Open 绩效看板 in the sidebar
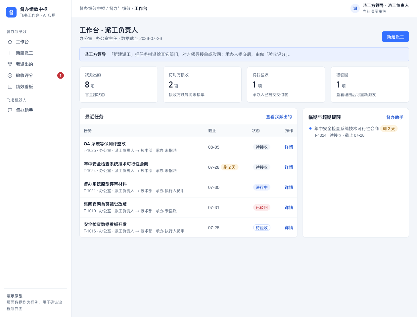417x317 pixels. pos(36,87)
